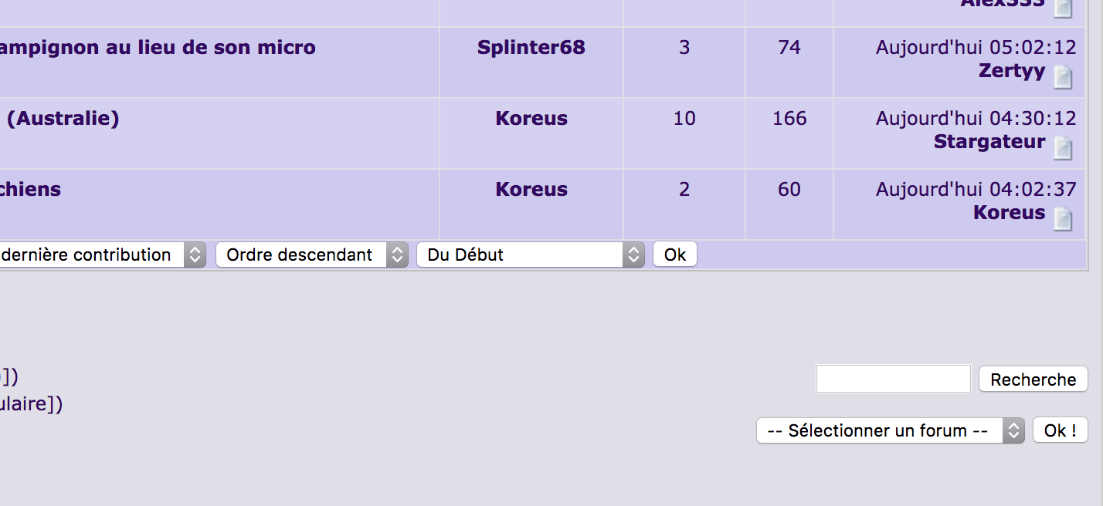Screen dimensions: 1103x506
Task: Click last poster Stargateur's name
Action: coord(989,142)
